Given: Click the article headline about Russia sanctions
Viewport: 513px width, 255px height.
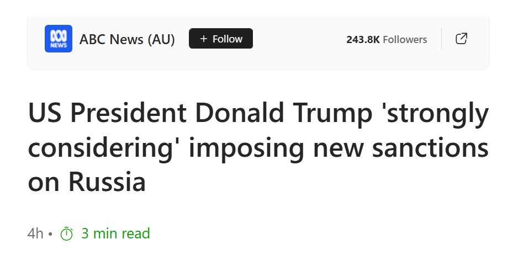Looking at the screenshot, I should (258, 147).
